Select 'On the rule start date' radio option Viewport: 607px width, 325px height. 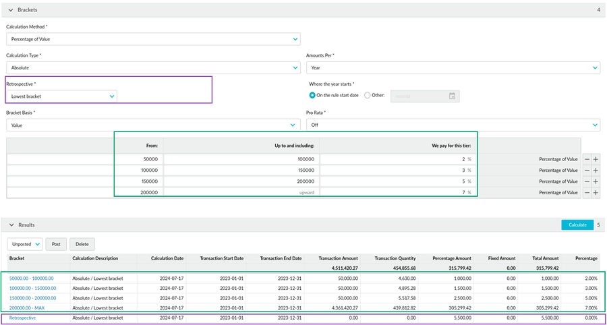tap(312, 95)
